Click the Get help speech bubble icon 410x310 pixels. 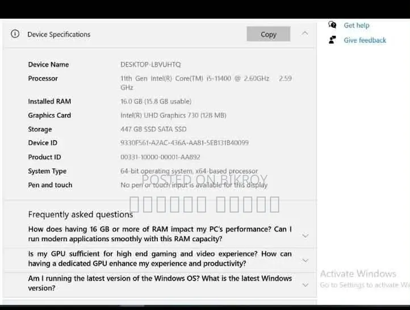[x=332, y=25]
